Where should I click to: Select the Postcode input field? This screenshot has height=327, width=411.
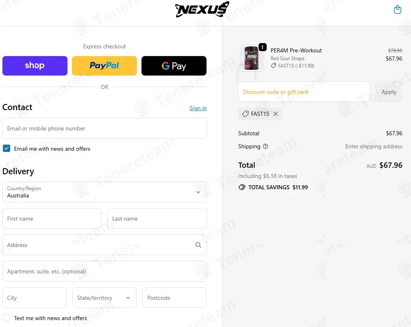[174, 298]
